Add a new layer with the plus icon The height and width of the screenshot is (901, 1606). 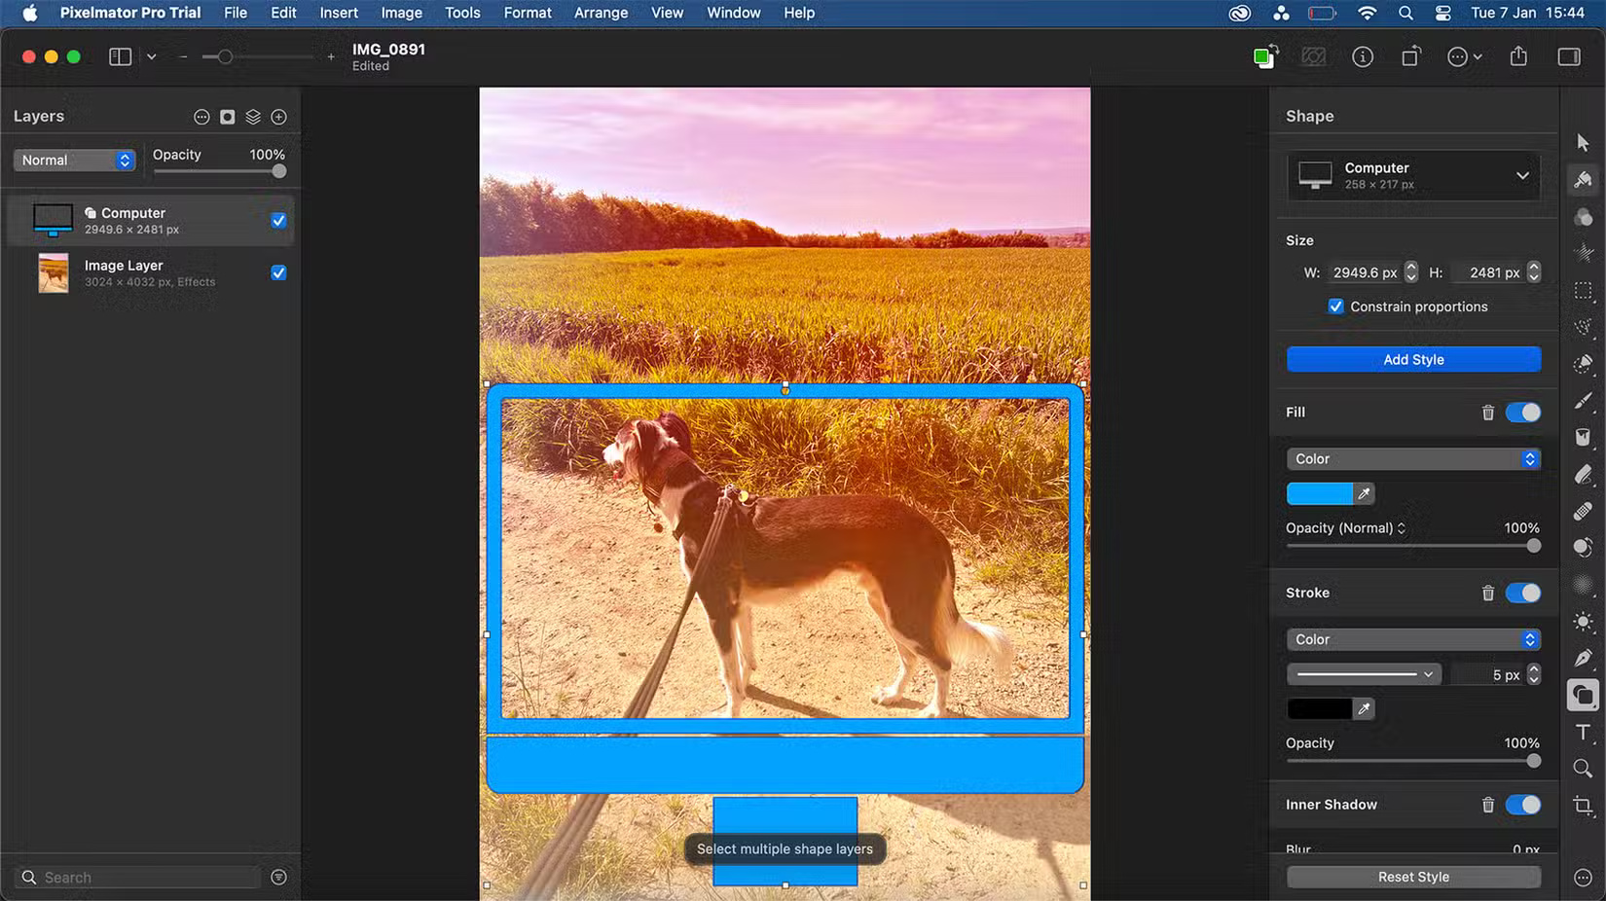tap(279, 116)
